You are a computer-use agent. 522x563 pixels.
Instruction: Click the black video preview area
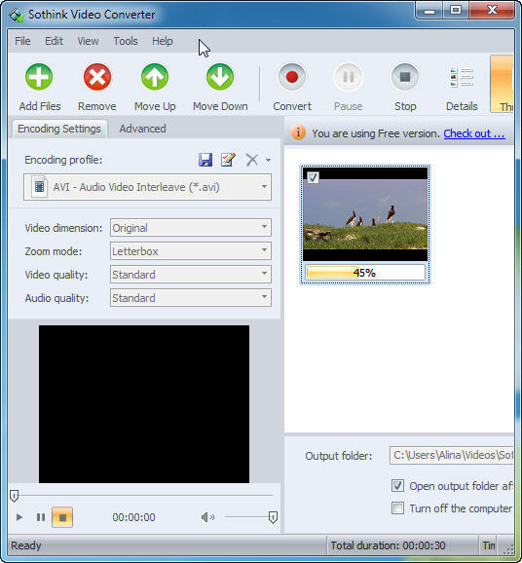[144, 404]
